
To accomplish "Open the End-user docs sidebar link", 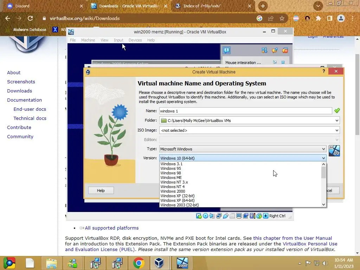I will (x=30, y=109).
